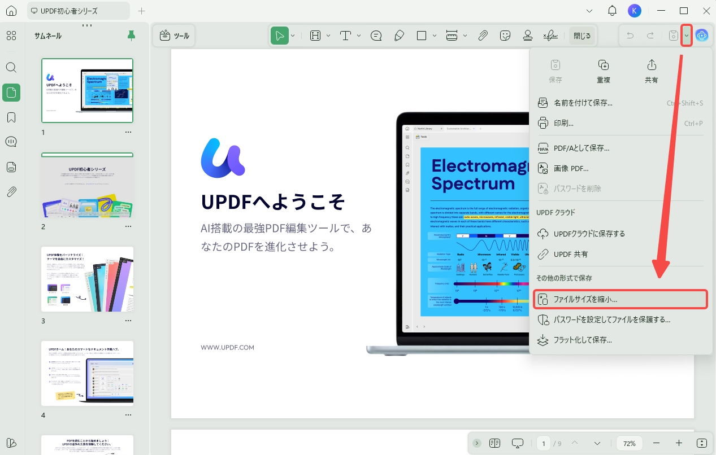Expand the shape tool dropdown arrow
This screenshot has width=716, height=455.
[435, 36]
